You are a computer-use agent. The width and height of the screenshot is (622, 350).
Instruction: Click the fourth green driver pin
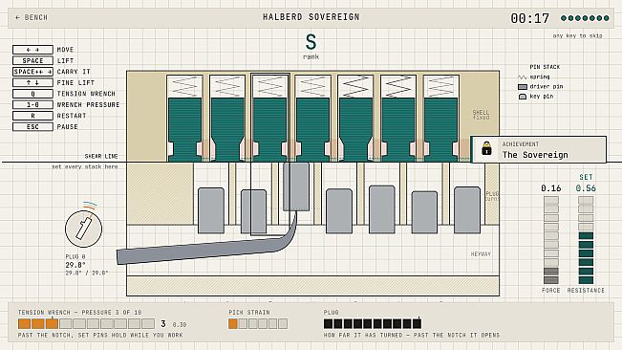coord(313,129)
